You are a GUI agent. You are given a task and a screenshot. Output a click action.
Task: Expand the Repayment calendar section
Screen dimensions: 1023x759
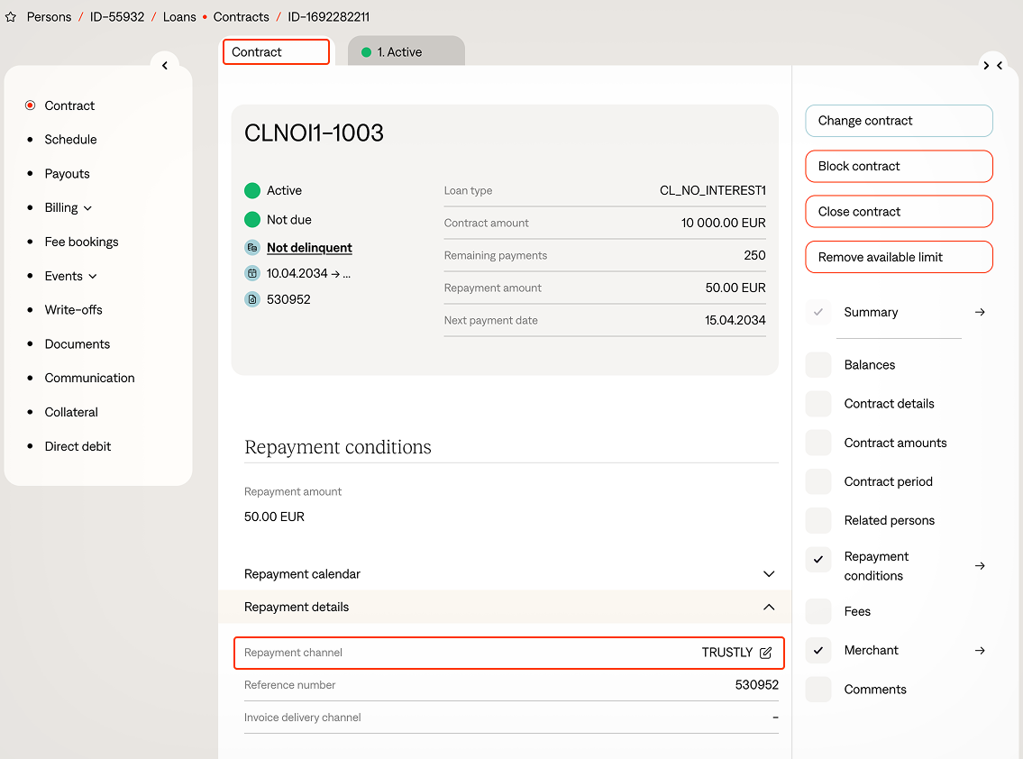tap(768, 574)
